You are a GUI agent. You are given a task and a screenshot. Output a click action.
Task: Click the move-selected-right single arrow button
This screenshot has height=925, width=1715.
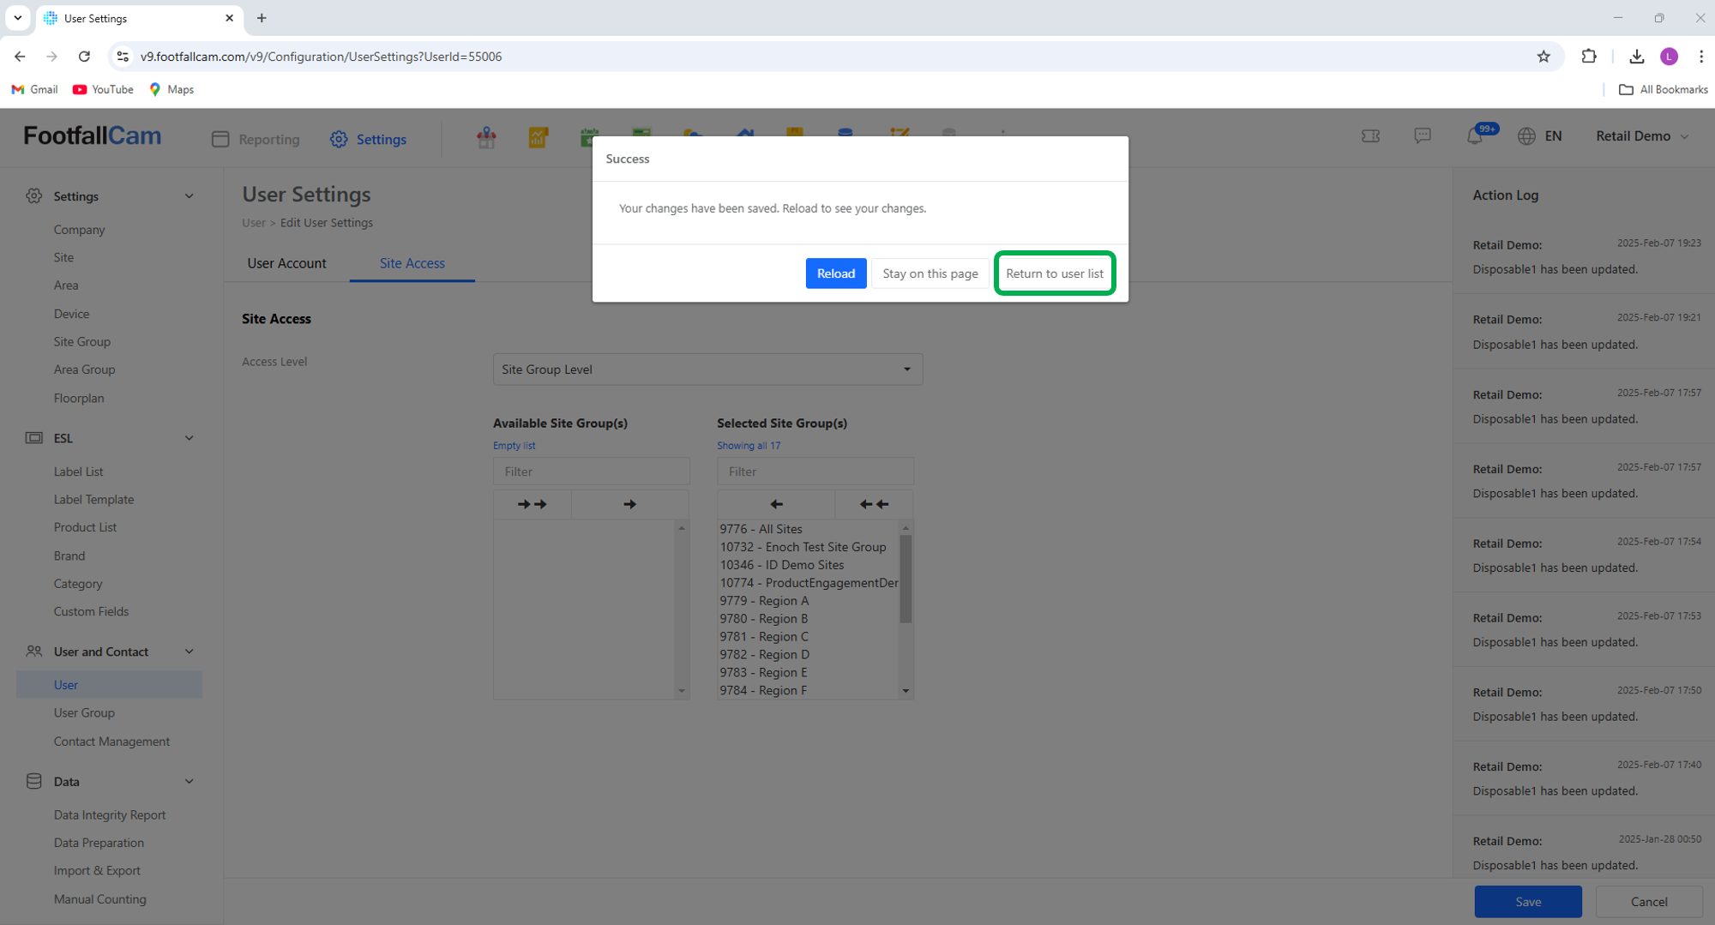pyautogui.click(x=629, y=504)
